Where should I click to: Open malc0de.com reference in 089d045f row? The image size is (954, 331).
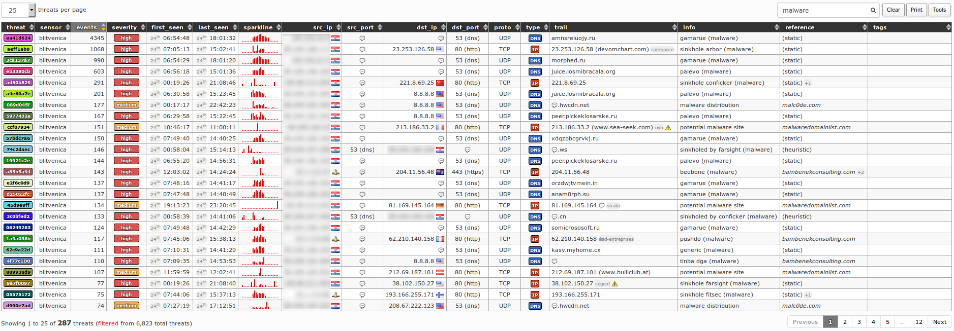[801, 105]
